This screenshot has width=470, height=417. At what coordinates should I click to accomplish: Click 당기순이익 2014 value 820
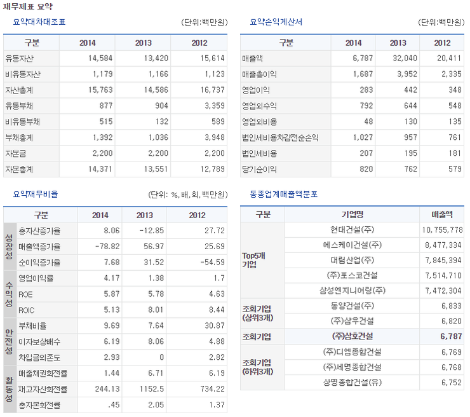[366, 169]
